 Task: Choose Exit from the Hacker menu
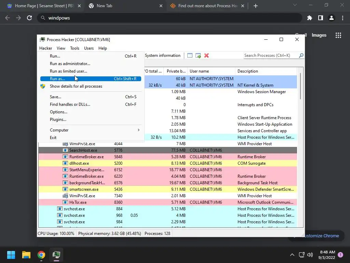tap(91, 138)
